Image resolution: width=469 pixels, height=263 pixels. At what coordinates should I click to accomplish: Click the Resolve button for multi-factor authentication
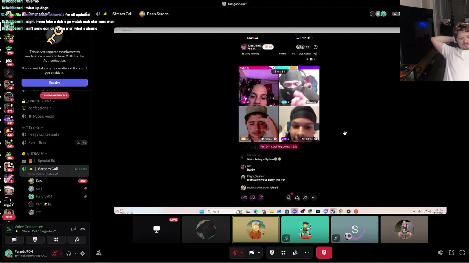point(55,83)
